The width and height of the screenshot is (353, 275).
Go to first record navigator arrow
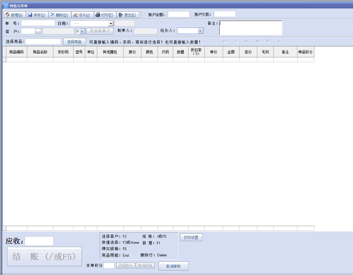(225, 42)
